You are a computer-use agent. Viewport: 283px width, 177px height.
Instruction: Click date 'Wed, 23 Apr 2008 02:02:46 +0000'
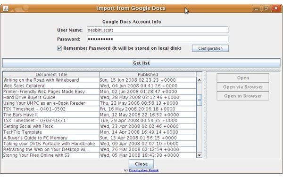click(148, 126)
